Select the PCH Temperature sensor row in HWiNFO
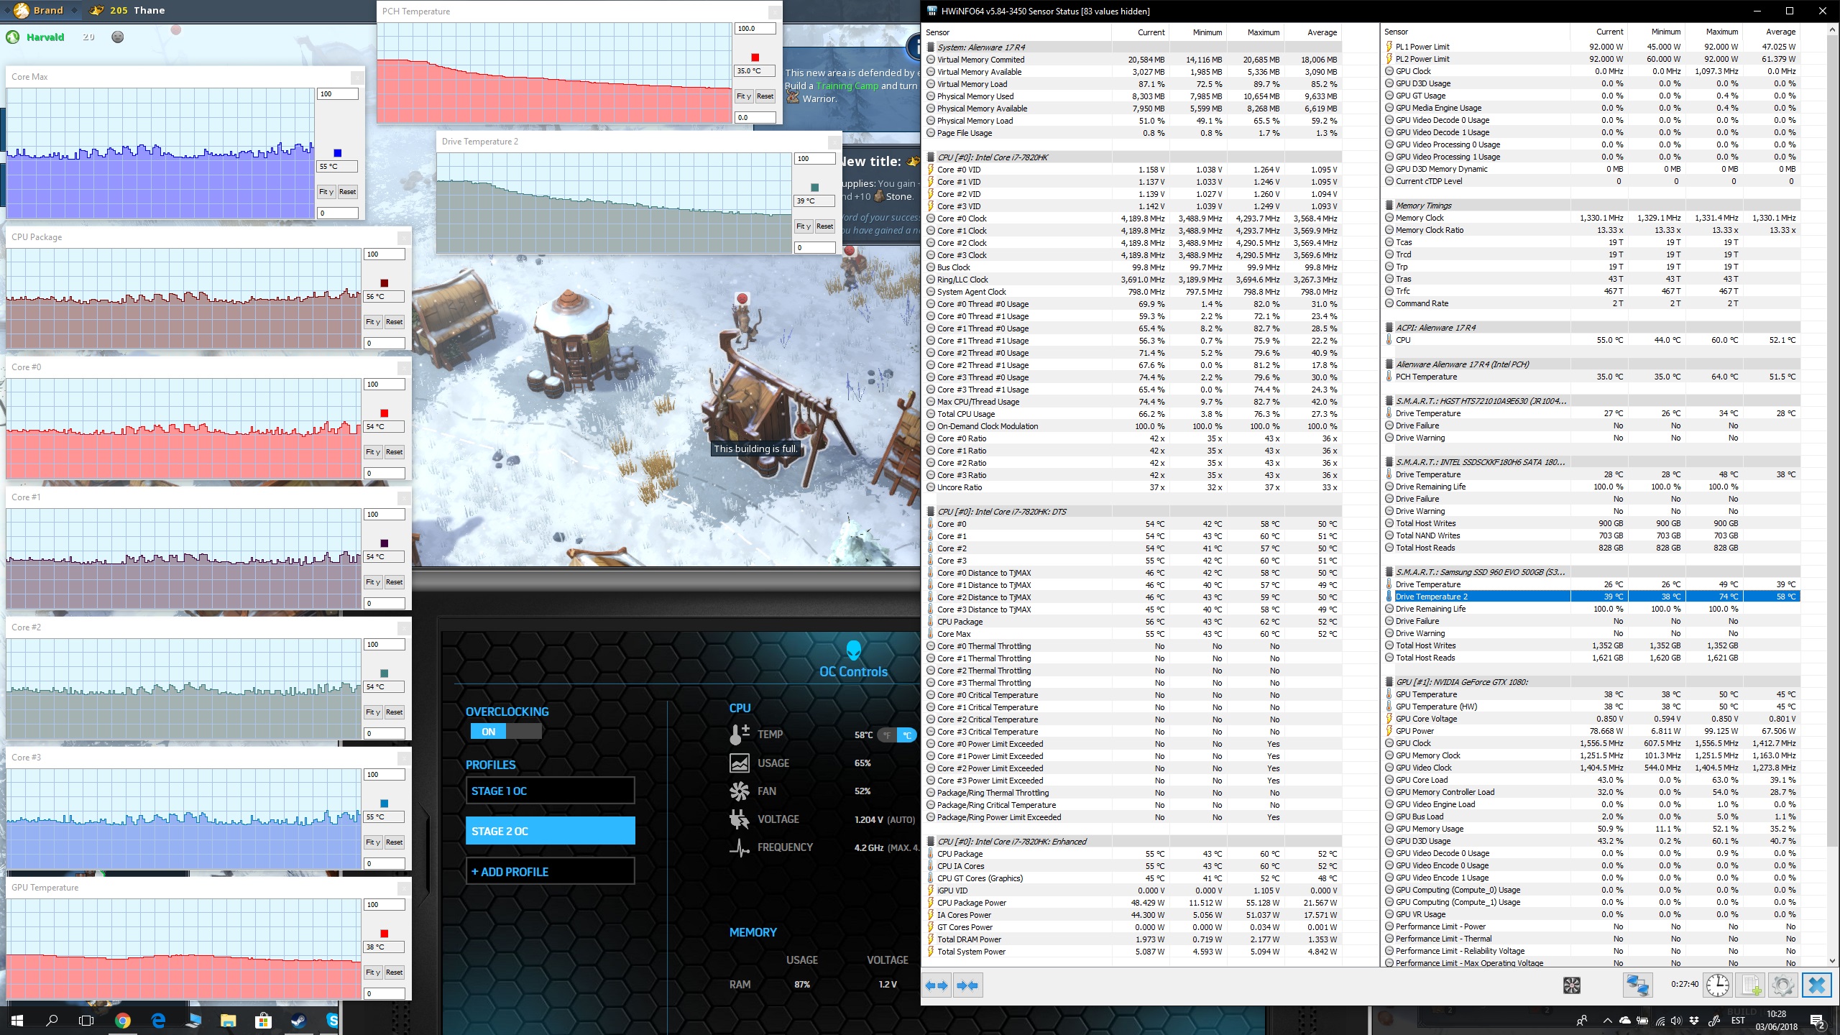The height and width of the screenshot is (1035, 1840). click(1592, 377)
